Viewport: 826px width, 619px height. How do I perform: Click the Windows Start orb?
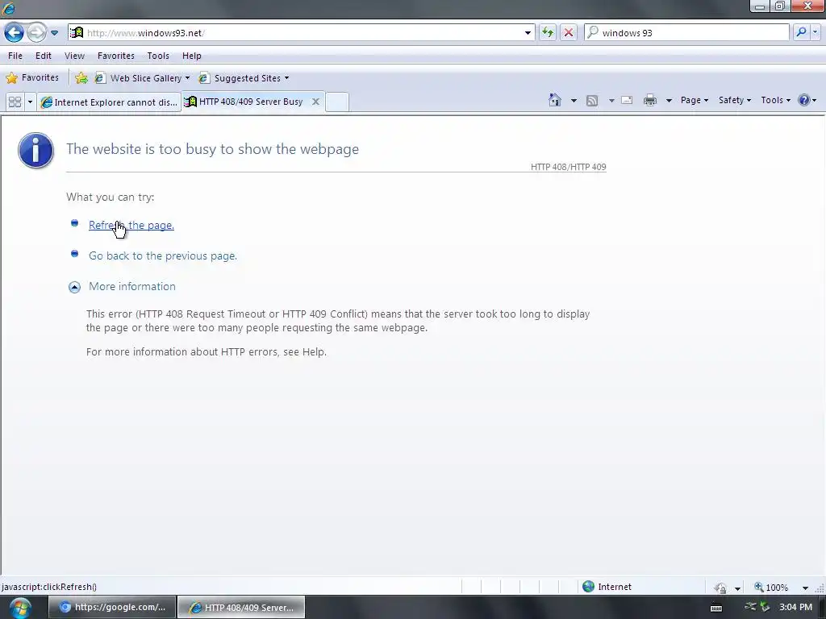coord(20,608)
